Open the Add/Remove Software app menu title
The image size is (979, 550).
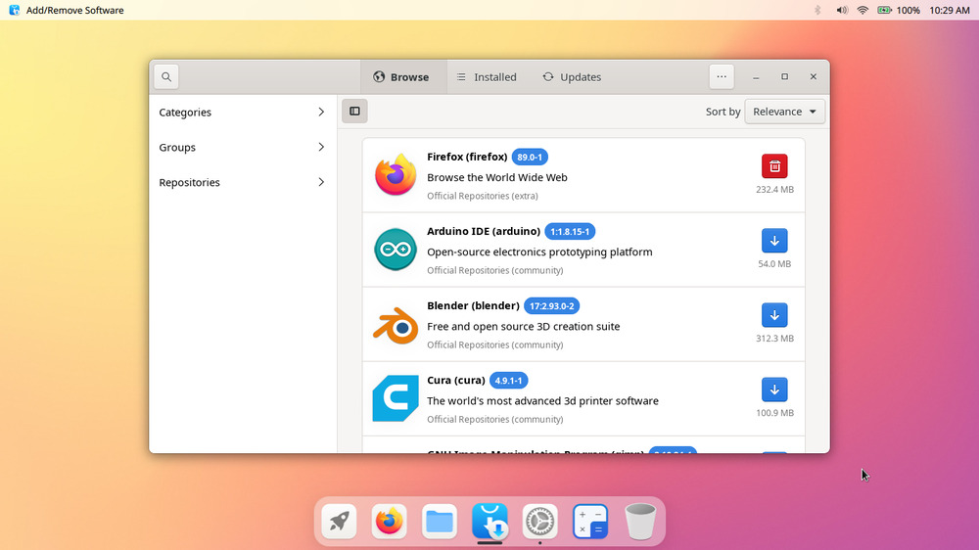(x=75, y=10)
